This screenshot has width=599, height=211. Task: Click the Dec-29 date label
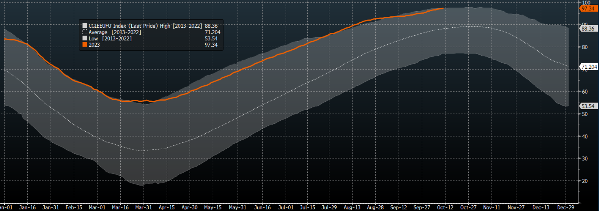point(566,207)
